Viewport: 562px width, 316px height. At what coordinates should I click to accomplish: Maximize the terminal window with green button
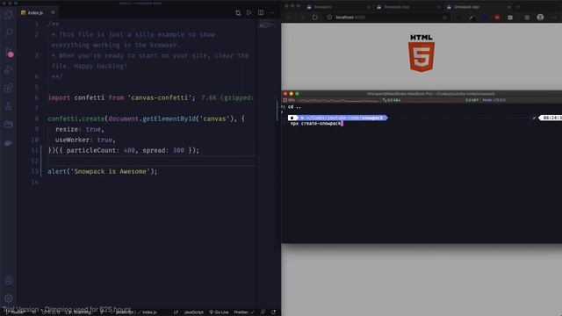297,94
